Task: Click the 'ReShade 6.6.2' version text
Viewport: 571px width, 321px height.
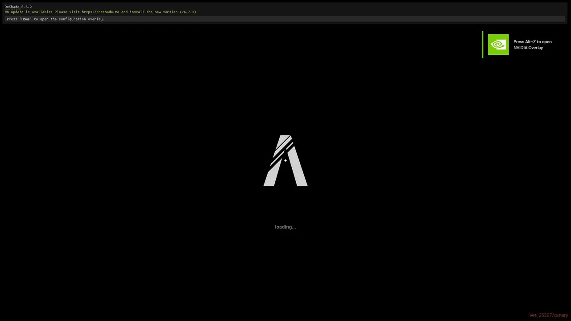Action: click(18, 7)
